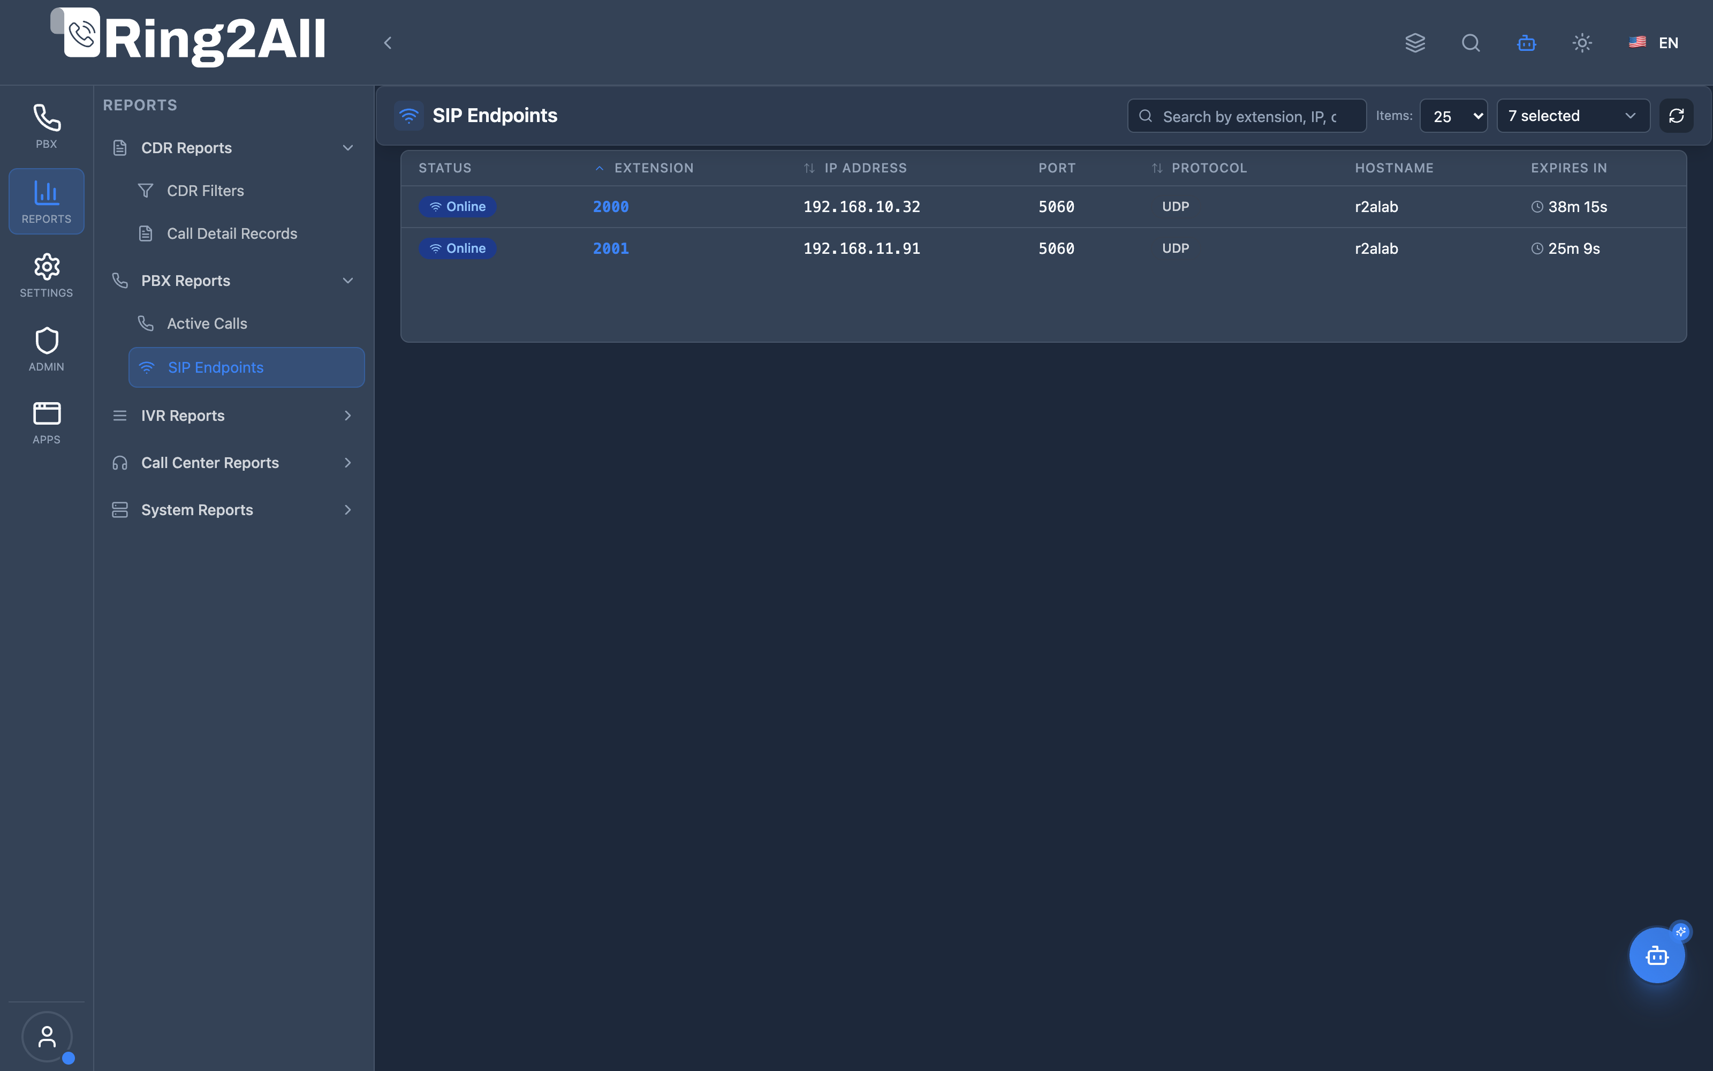Open Call Detail Records page
Image resolution: width=1713 pixels, height=1071 pixels.
[246, 234]
